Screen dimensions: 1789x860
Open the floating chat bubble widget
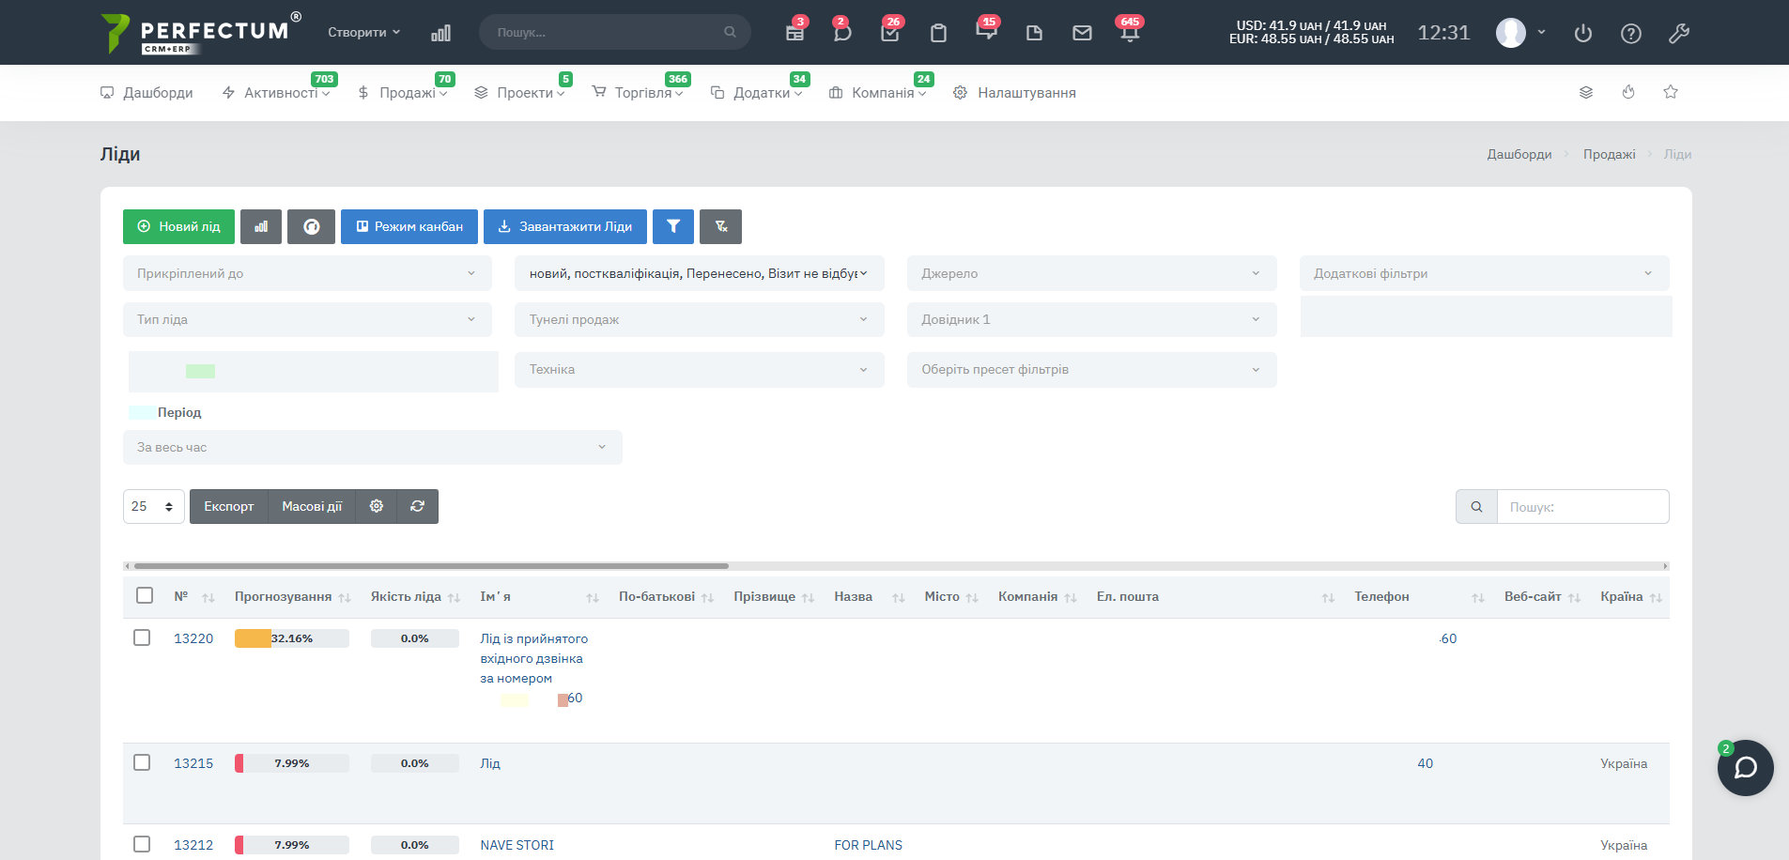(x=1745, y=768)
